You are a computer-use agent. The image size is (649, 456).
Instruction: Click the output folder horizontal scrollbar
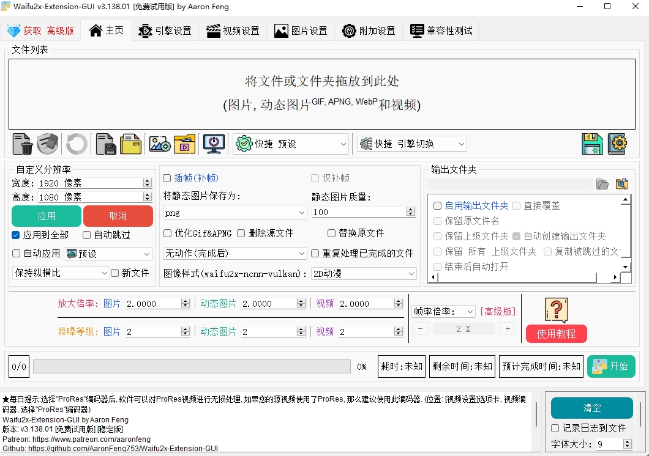[523, 277]
